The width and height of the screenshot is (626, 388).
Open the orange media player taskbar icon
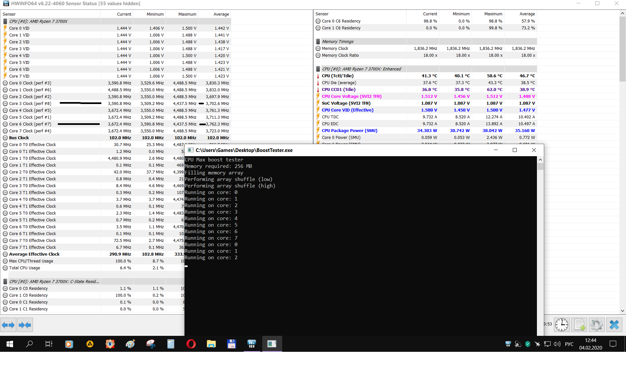(x=69, y=344)
